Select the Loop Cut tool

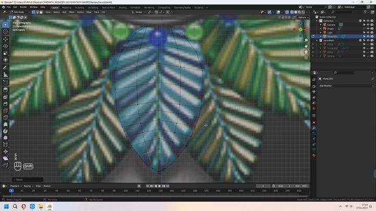[5, 111]
